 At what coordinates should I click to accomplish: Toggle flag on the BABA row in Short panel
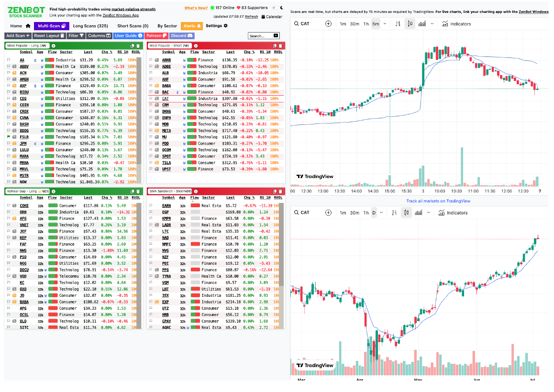pyautogui.click(x=151, y=86)
